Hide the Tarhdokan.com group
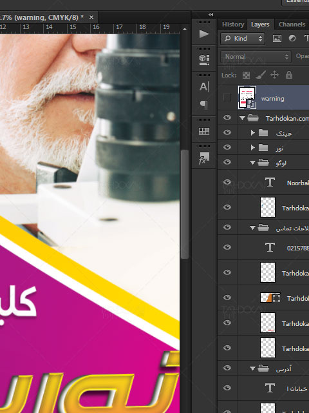Viewport: 309px width, 413px height. click(227, 117)
